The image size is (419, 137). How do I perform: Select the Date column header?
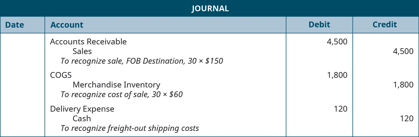[15, 25]
